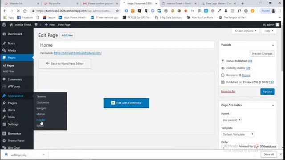Open the Interior Finest site link
The image size is (285, 160).
click(x=20, y=25)
